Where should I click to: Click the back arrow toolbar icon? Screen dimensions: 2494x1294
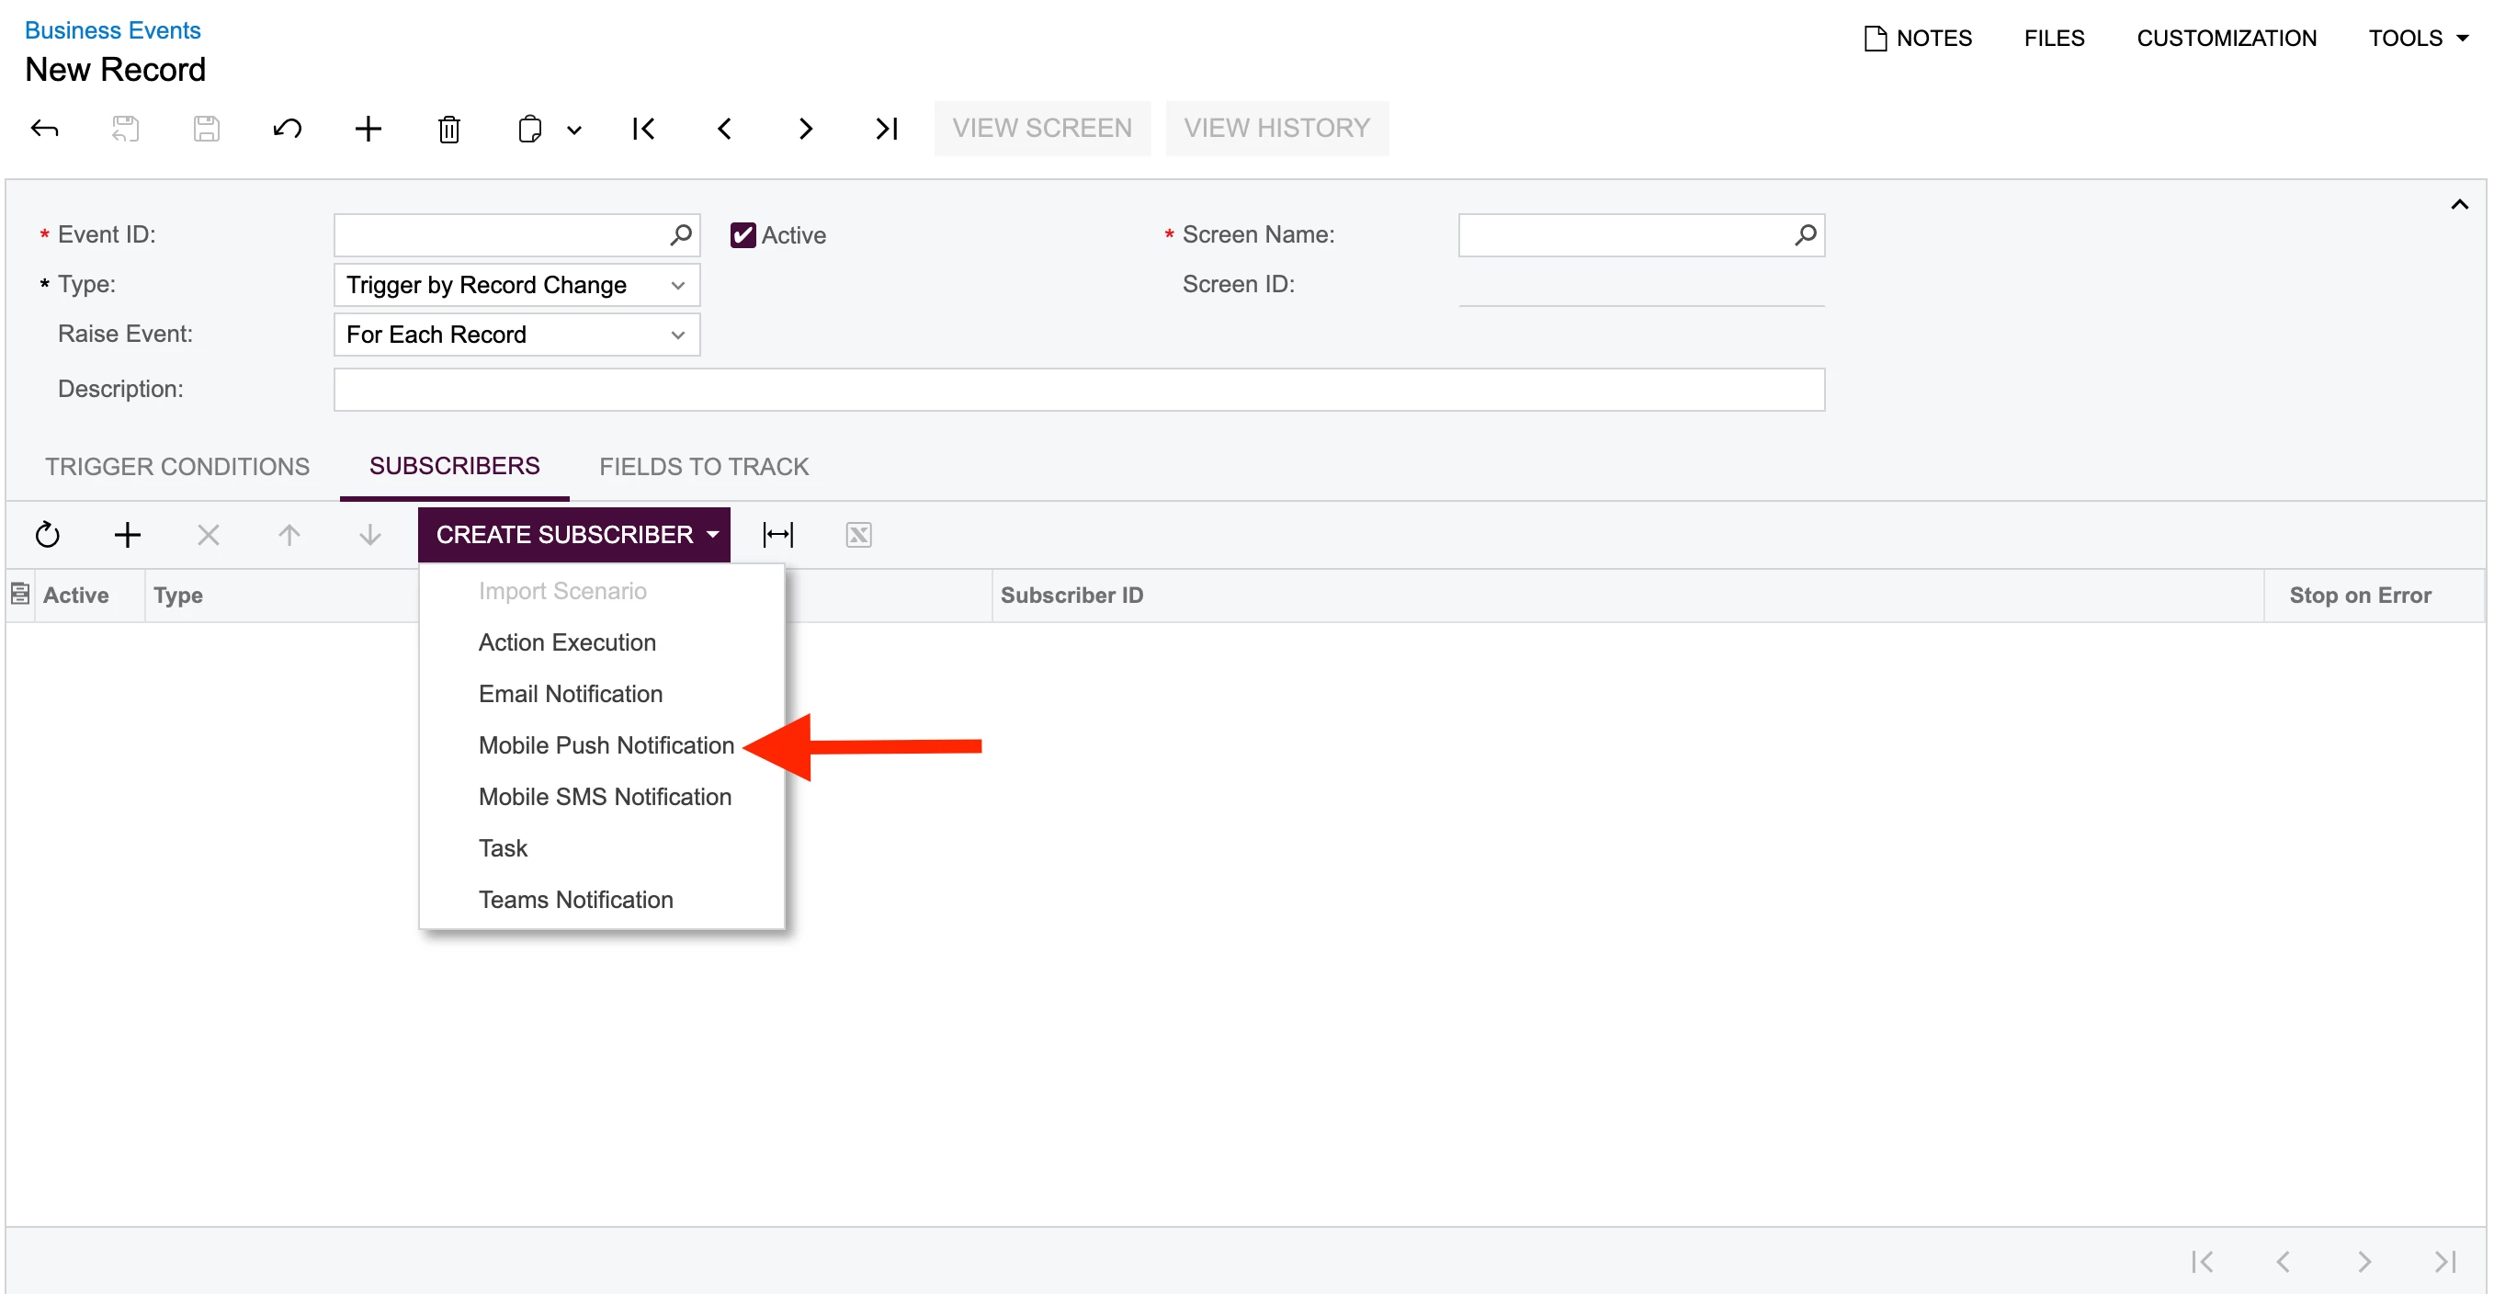[44, 129]
